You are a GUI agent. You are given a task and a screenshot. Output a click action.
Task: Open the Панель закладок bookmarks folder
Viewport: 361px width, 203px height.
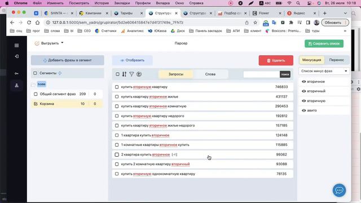point(205,31)
